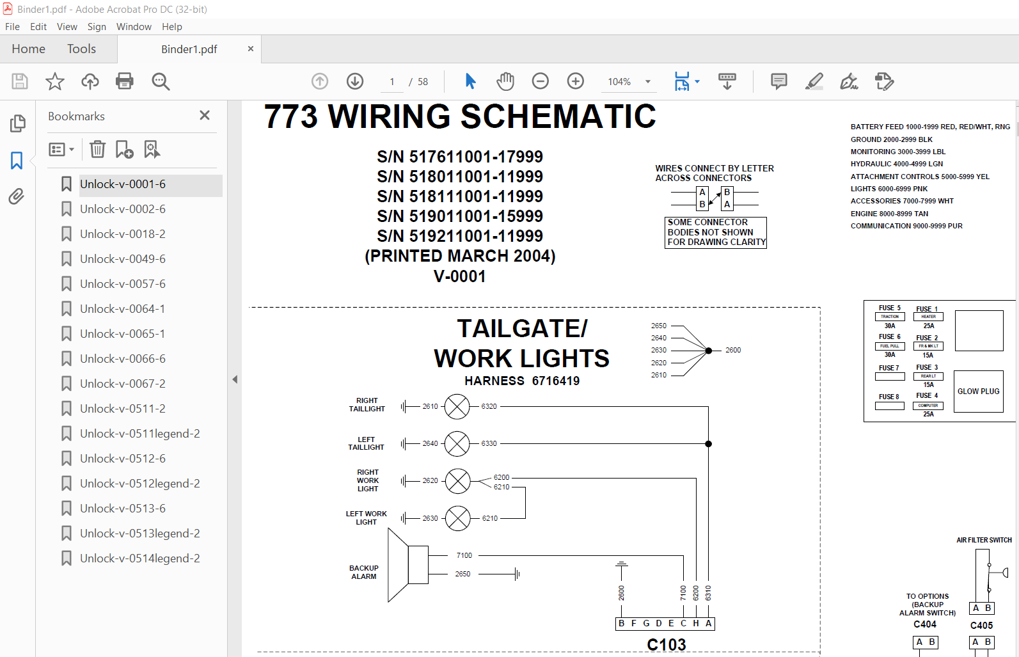The width and height of the screenshot is (1019, 657).
Task: Select bookmark Unlock-v-0511legend-2
Action: (140, 434)
